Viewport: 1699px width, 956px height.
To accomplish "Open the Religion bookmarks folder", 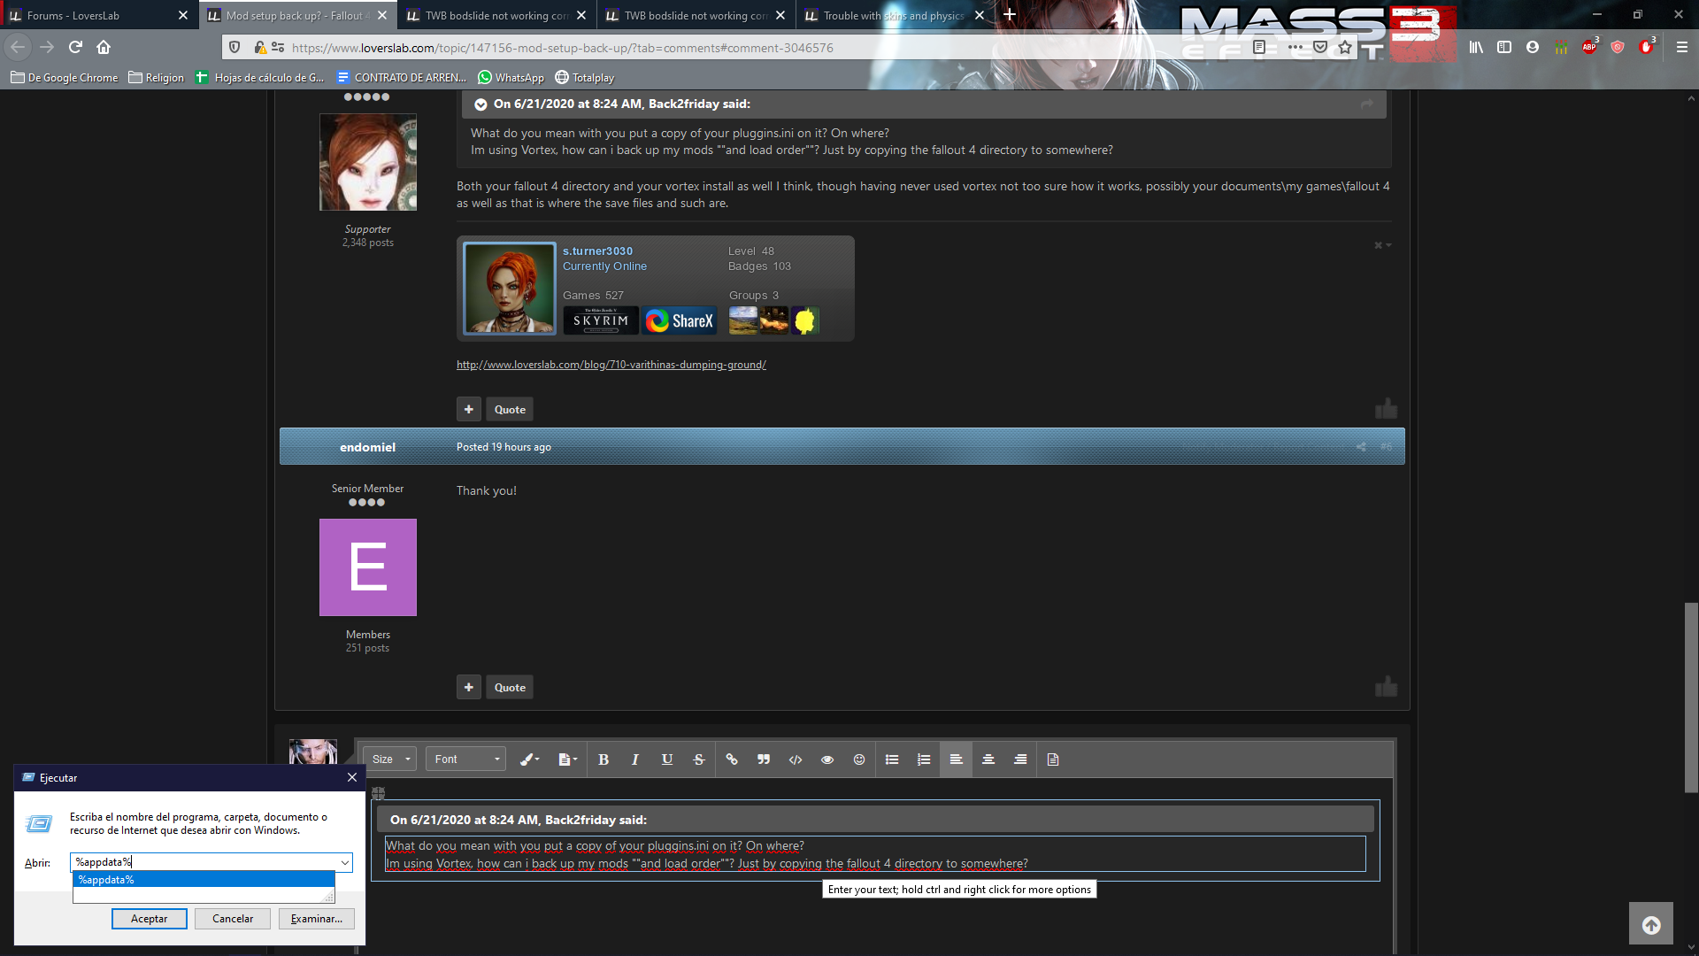I will 156,78.
